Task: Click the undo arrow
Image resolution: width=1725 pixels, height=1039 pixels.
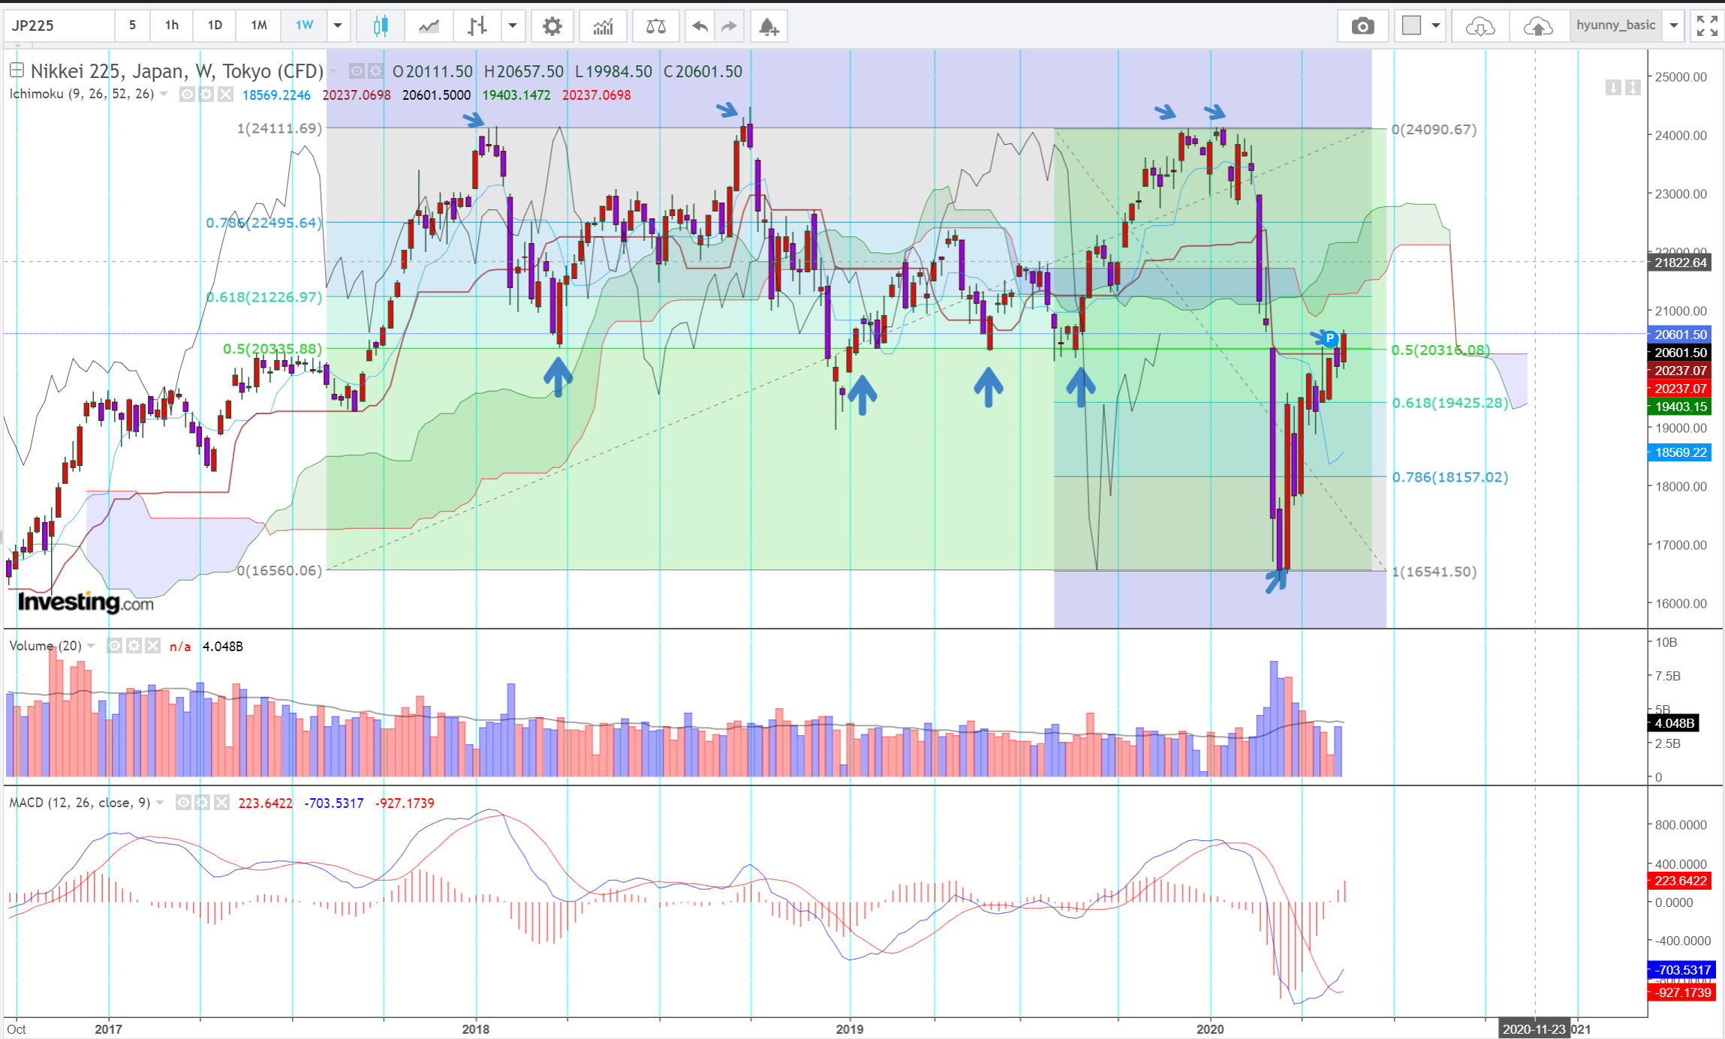Action: [700, 26]
